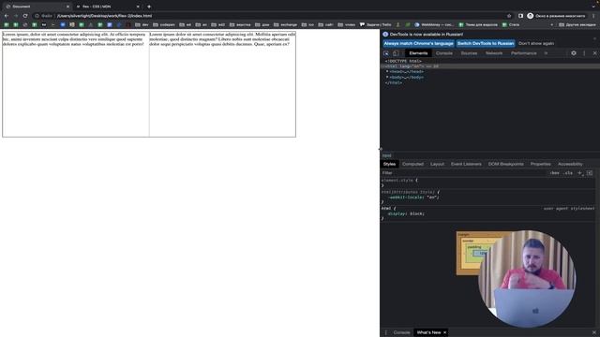Open the Computed pane tab
Screen dimensions: 600x337
pyautogui.click(x=412, y=164)
